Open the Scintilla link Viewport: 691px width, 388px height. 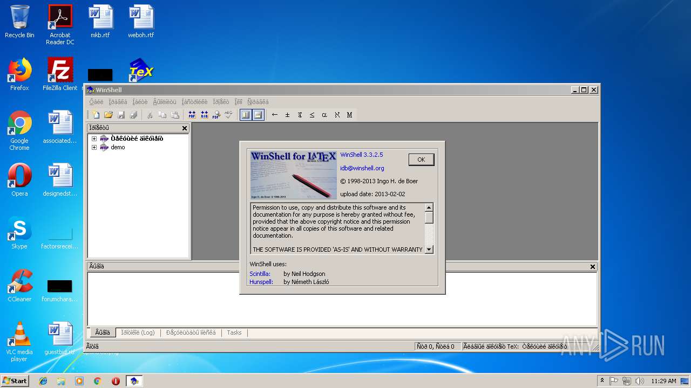(260, 274)
